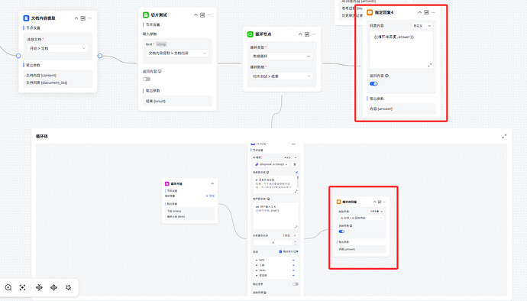This screenshot has width=527, height=301.
Task: Open more options of 循环体回复 node
Action: click(384, 202)
